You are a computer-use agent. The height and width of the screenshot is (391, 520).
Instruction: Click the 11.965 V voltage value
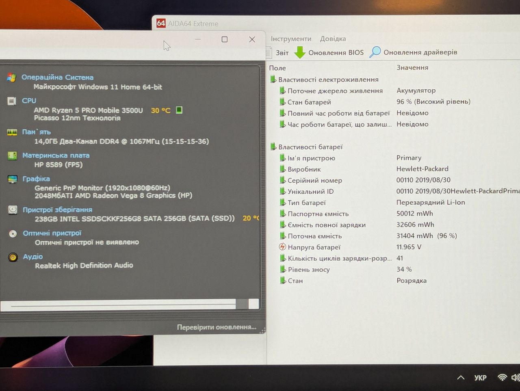click(x=409, y=247)
